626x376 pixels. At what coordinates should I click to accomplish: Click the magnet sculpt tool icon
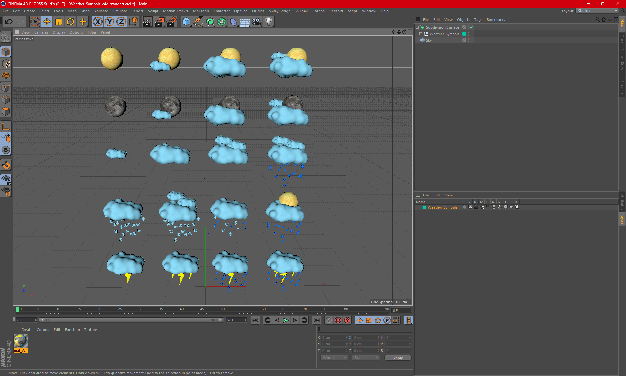[6, 165]
